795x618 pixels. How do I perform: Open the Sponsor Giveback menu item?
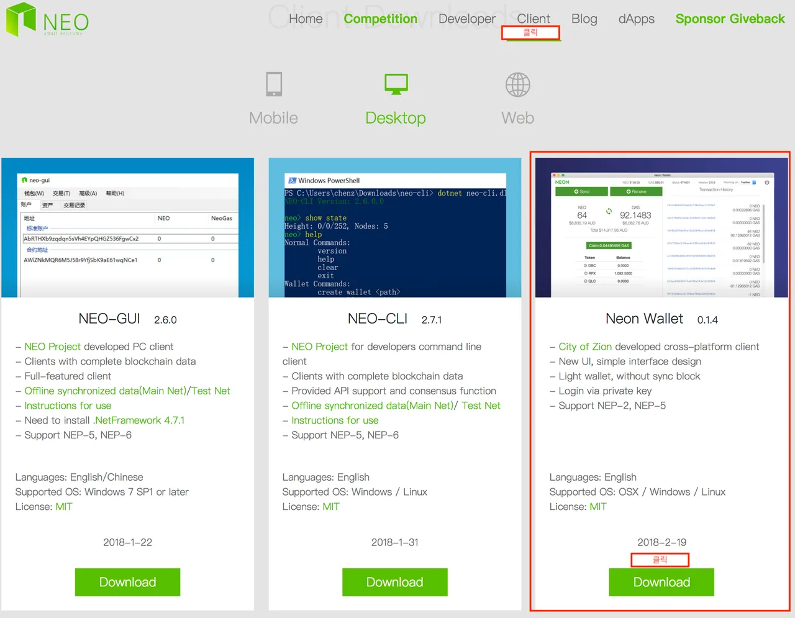tap(730, 19)
